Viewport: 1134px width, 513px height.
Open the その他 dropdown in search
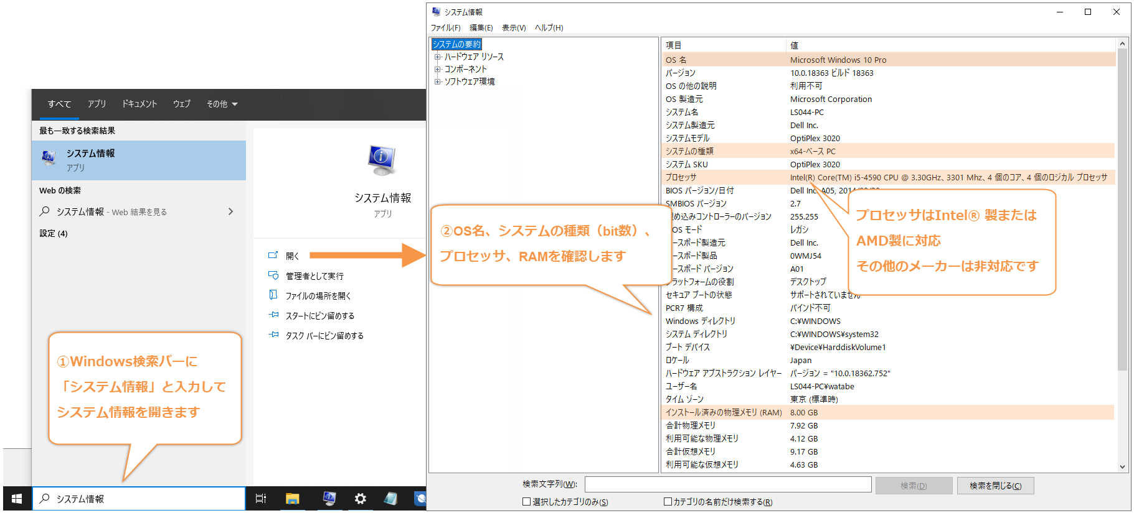(222, 104)
